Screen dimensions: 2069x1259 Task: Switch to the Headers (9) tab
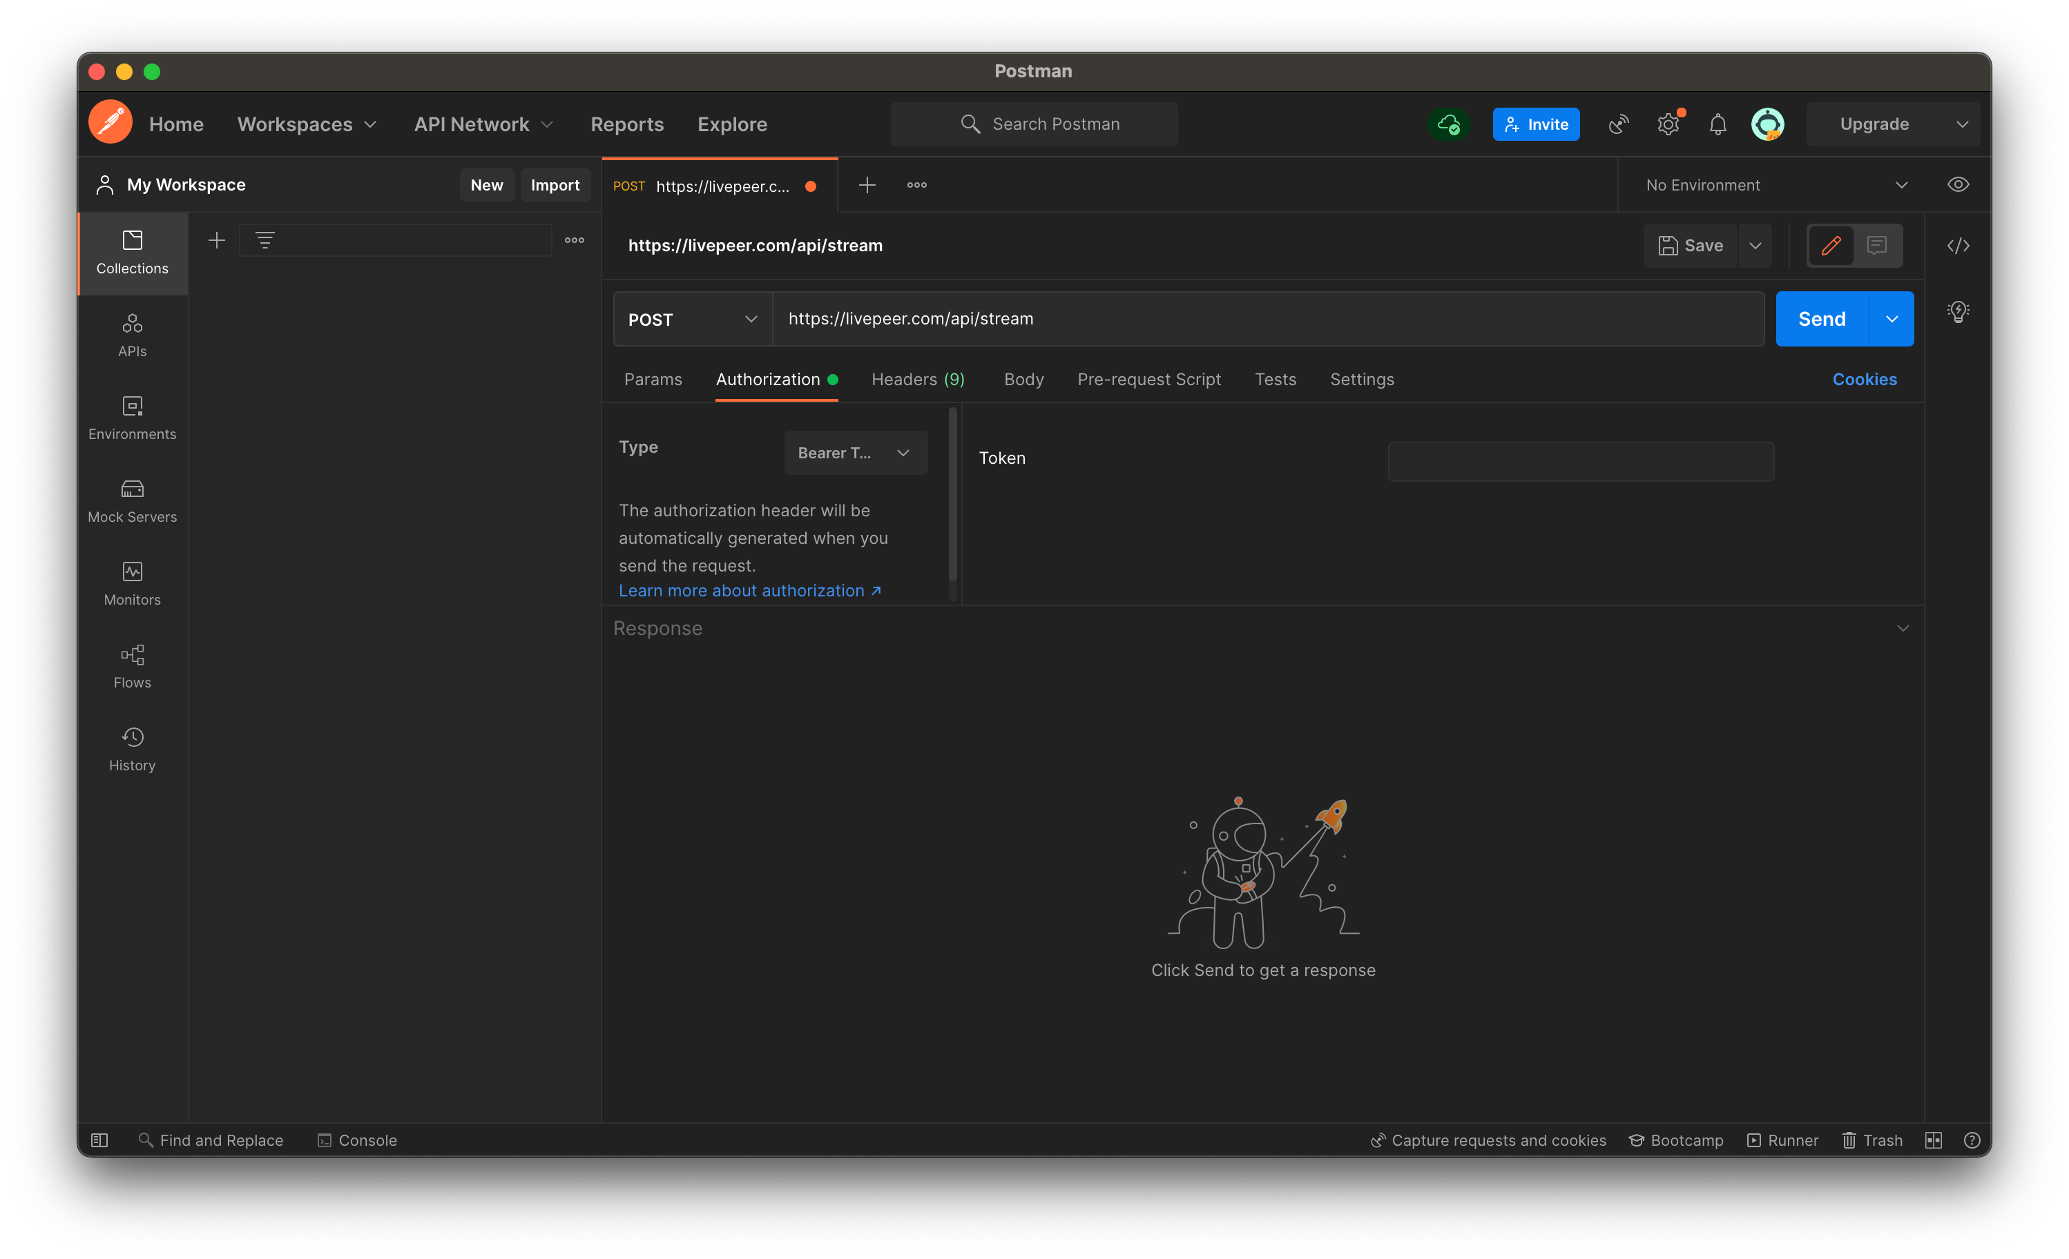pyautogui.click(x=918, y=380)
